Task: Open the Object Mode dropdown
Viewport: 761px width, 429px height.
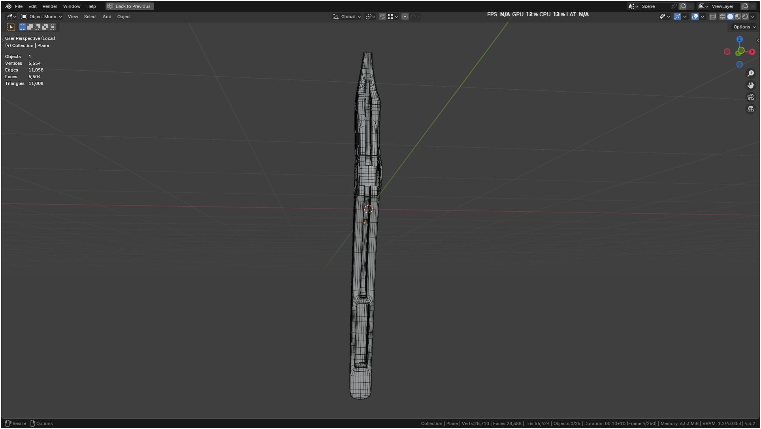Action: click(41, 17)
